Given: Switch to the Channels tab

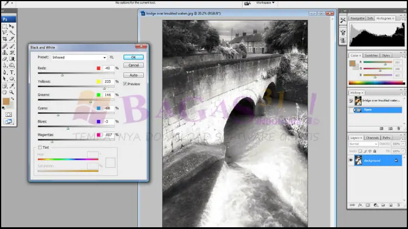Looking at the screenshot, I should coord(372,138).
